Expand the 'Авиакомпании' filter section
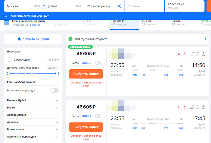Image resolution: width=211 pixels, height=143 pixels. coord(57,115)
